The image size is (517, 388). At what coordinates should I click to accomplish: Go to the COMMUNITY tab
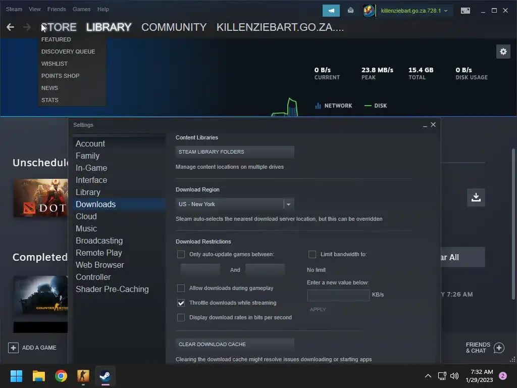coord(174,27)
